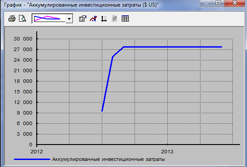Click the 2013 label on the x-axis
Image resolution: width=247 pixels, height=167 pixels.
tap(167, 152)
